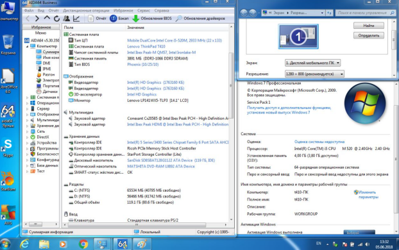
Task: Switch to the Избранное tab in sidebar
Action: coord(41,27)
